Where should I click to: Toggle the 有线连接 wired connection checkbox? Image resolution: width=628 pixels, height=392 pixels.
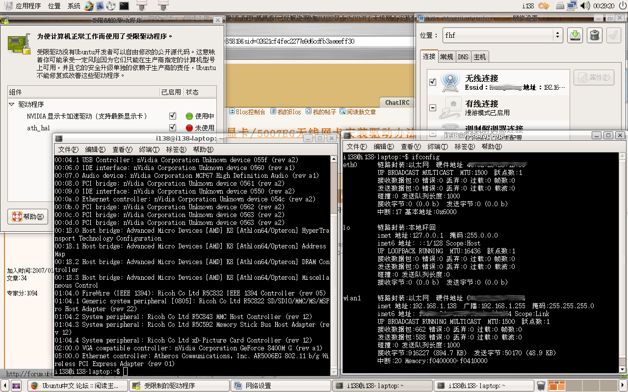pyautogui.click(x=432, y=107)
